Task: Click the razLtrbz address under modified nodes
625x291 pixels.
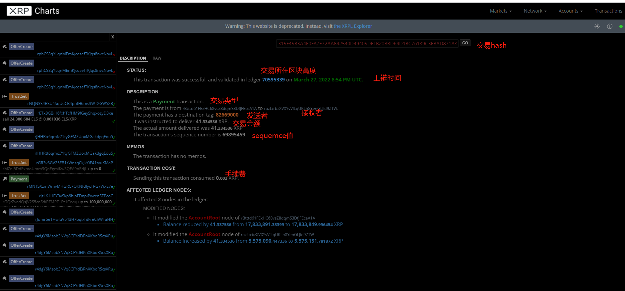Action: (x=277, y=235)
